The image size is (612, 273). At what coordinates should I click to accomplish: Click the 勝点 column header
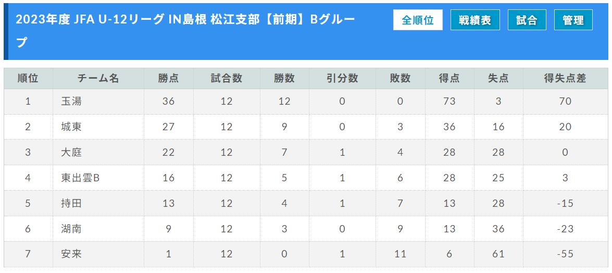(169, 79)
